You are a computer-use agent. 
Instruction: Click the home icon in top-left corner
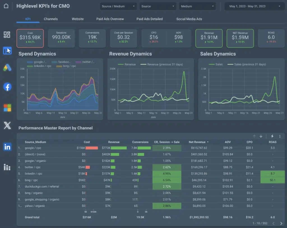tap(6, 6)
